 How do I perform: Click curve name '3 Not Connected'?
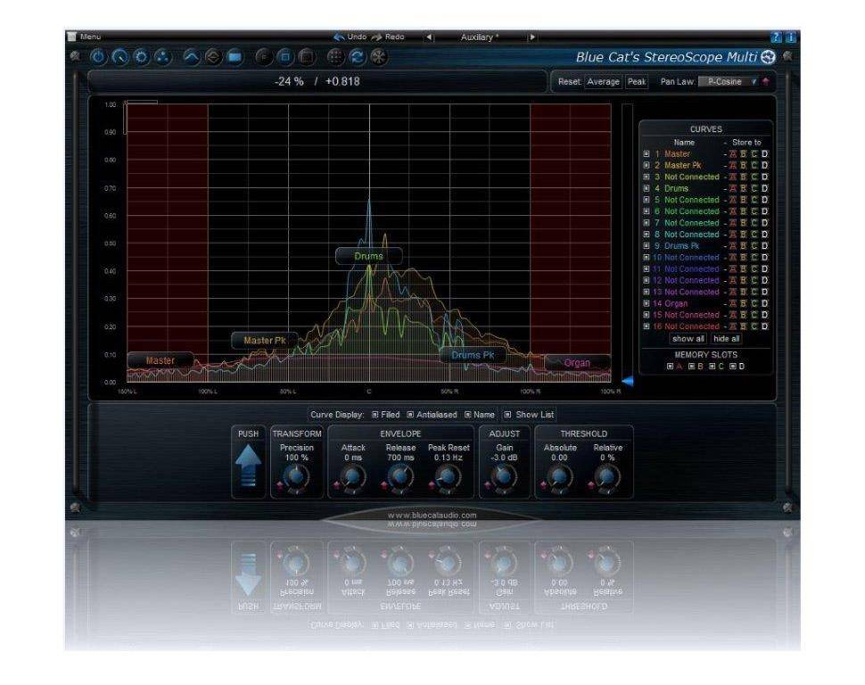[687, 177]
